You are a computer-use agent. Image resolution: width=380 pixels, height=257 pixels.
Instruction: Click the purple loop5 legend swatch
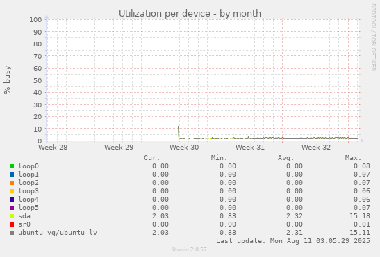click(12, 208)
